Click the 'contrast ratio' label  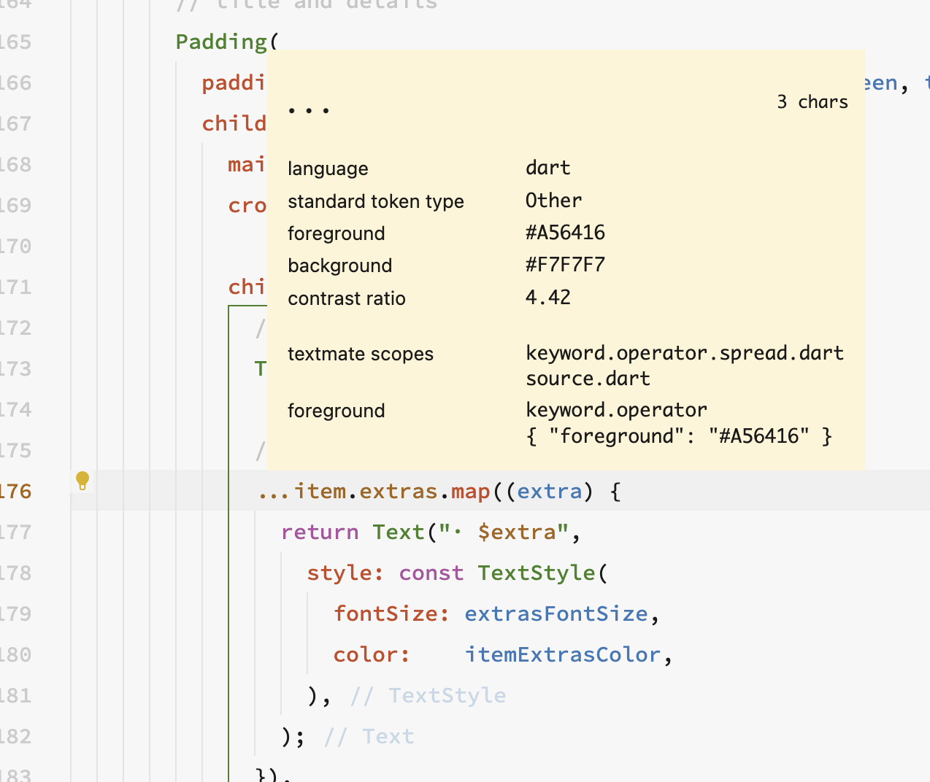(x=347, y=298)
